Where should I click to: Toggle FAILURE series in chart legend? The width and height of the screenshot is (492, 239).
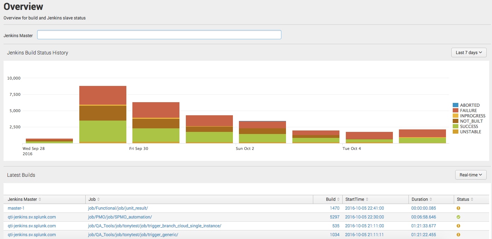pyautogui.click(x=468, y=111)
